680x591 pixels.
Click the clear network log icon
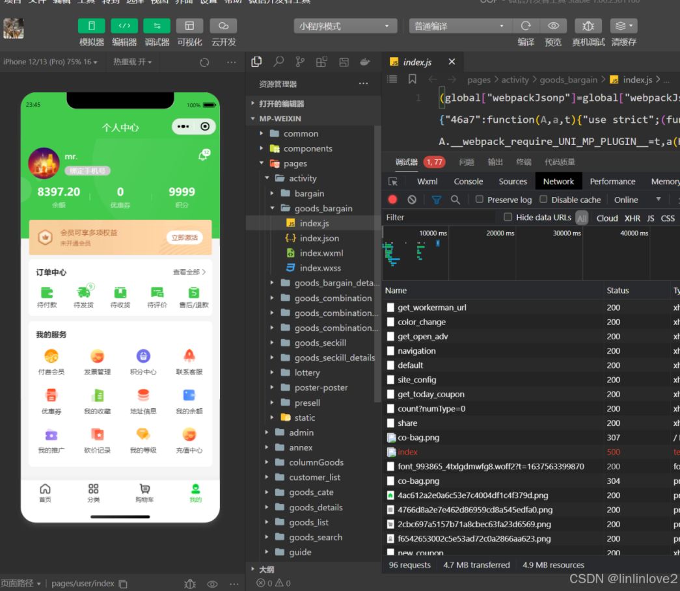(412, 200)
